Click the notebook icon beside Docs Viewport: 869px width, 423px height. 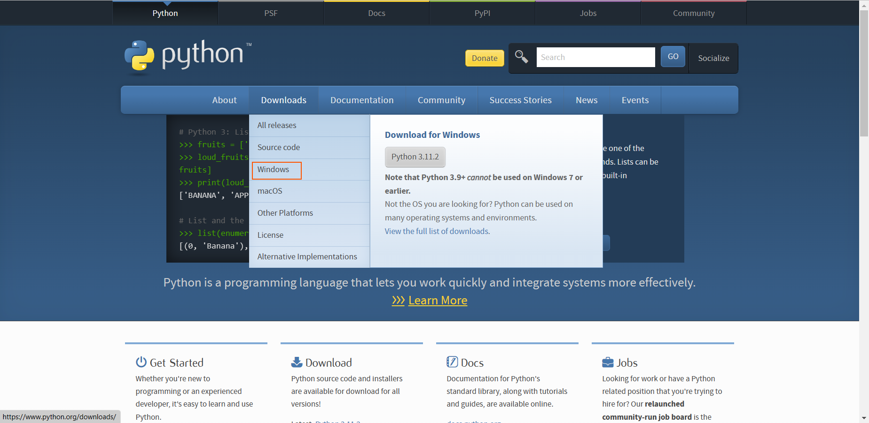(452, 362)
